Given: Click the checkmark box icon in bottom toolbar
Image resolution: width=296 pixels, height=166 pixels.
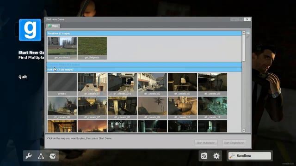Looking at the screenshot, I should (53, 156).
